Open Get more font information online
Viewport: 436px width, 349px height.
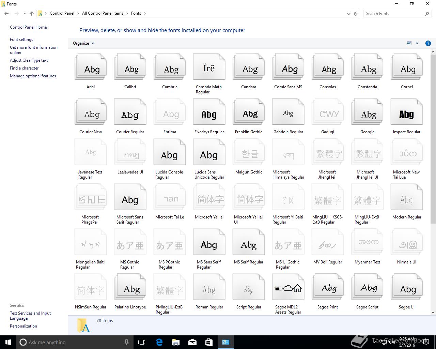(34, 50)
